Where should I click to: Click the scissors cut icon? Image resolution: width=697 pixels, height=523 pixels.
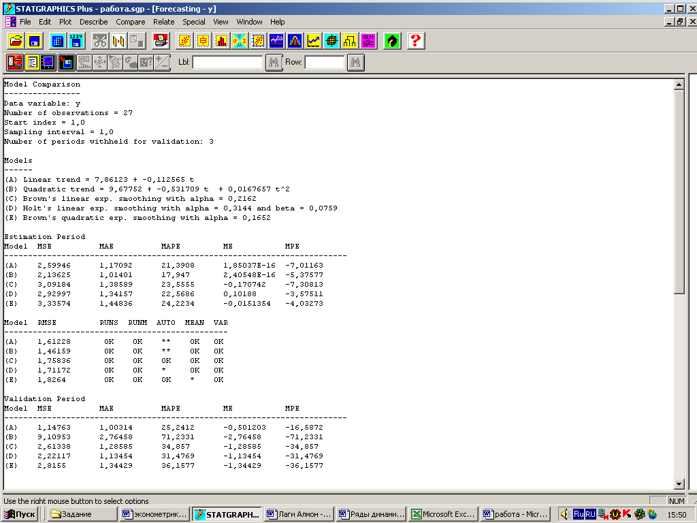tap(100, 41)
